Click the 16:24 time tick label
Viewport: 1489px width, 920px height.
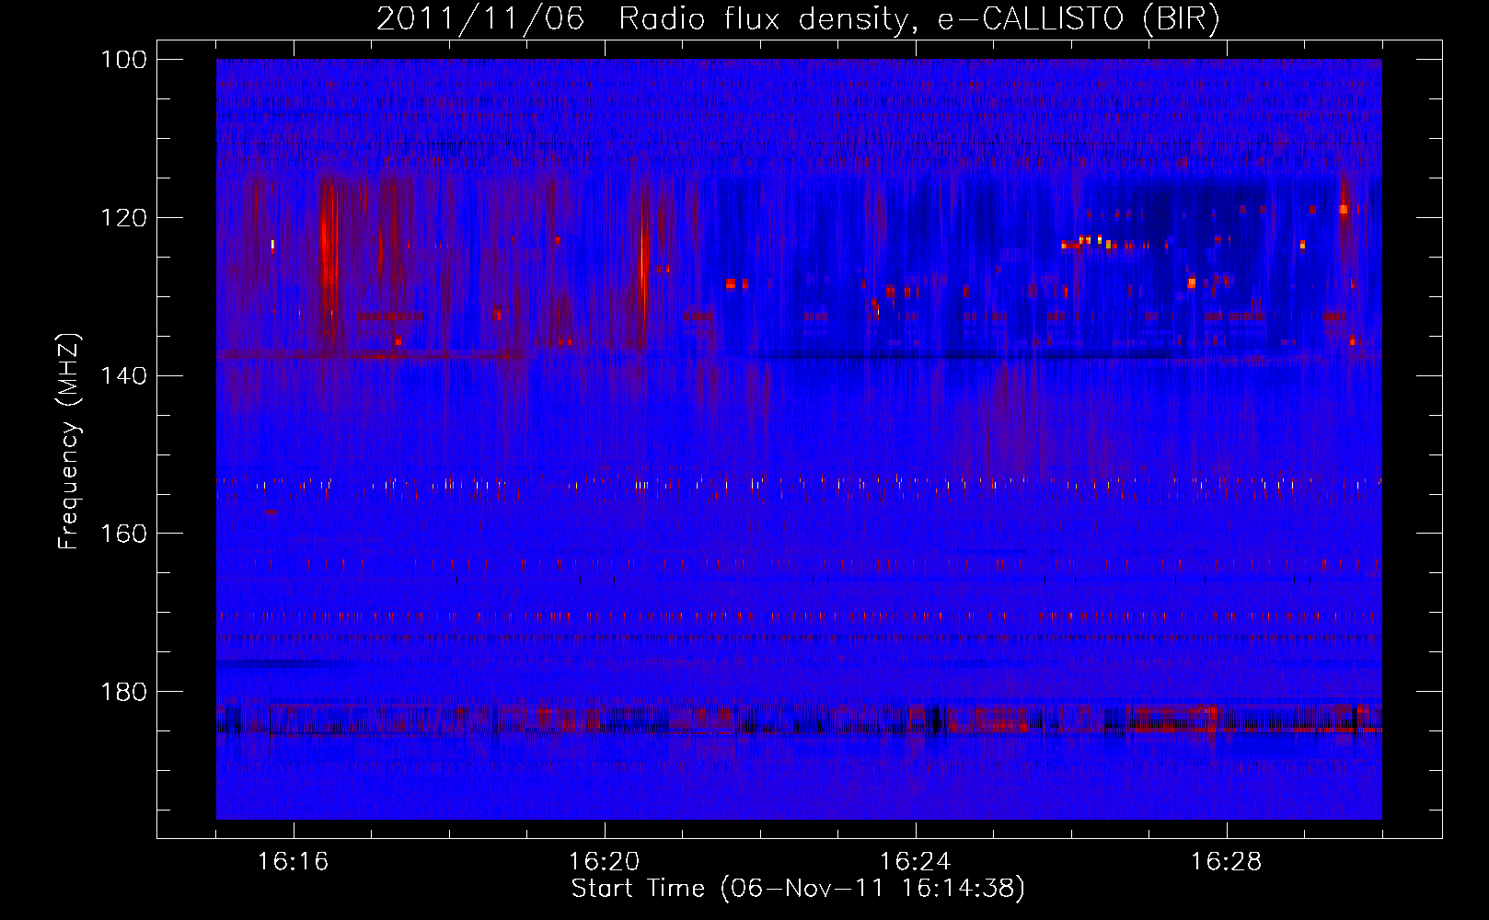pos(916,862)
